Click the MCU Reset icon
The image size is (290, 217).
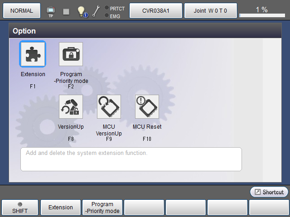[x=147, y=107]
